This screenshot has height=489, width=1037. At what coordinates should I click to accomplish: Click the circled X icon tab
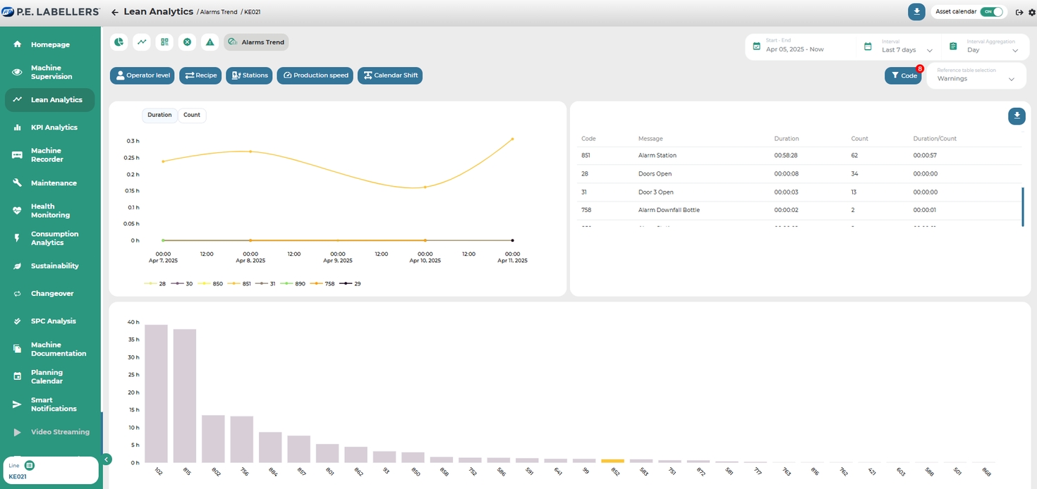(187, 42)
